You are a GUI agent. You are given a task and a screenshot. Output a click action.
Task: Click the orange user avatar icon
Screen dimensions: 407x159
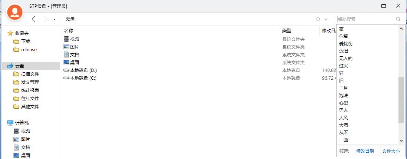[15, 12]
